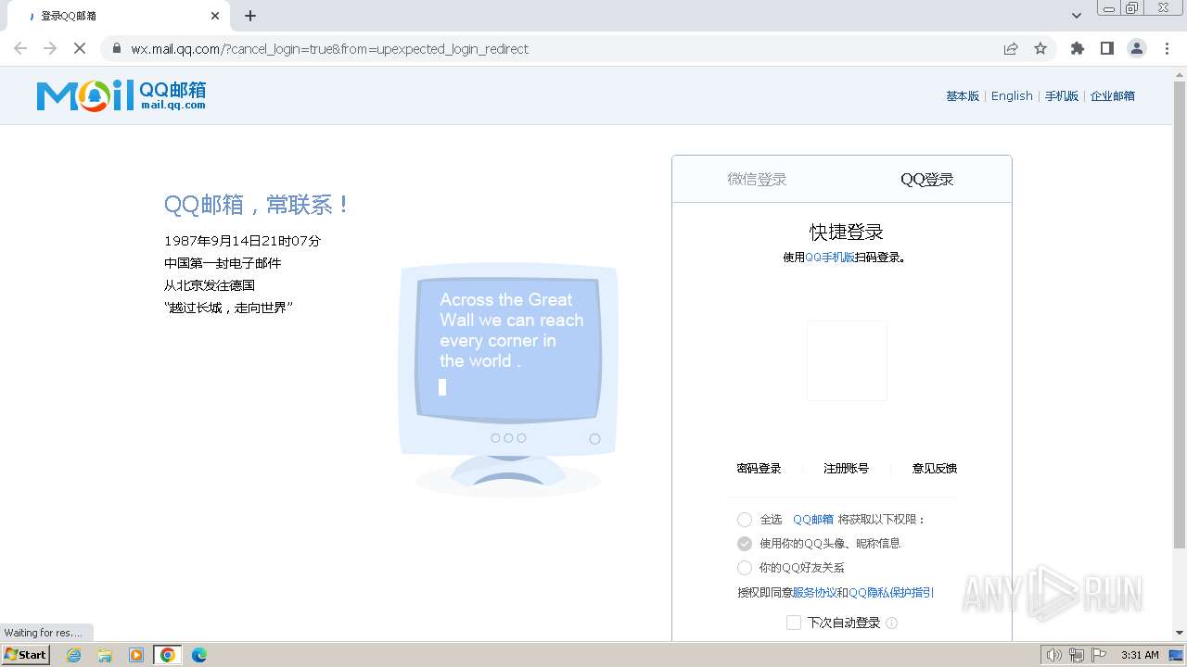
Task: Stop loading the page in Chrome
Action: pos(80,48)
